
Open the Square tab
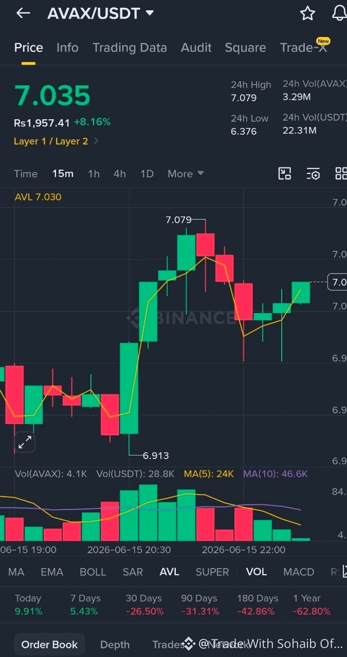(x=245, y=48)
